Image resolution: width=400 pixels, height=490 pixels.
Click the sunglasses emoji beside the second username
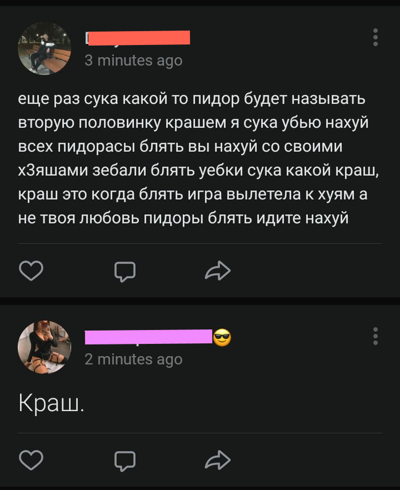click(222, 338)
